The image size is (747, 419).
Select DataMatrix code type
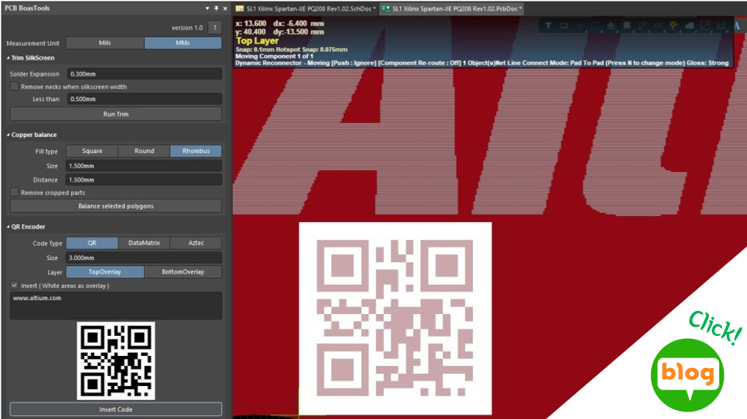[144, 243]
